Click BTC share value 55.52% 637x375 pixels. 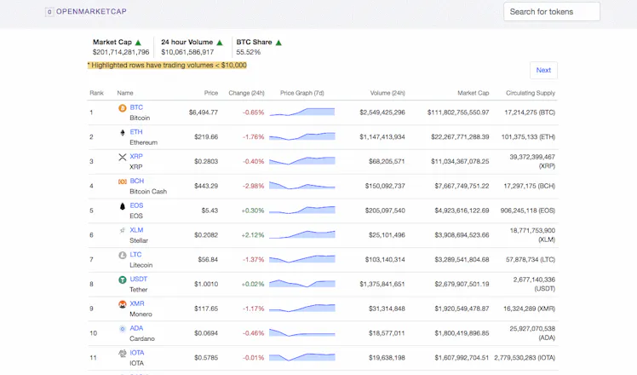pyautogui.click(x=248, y=52)
